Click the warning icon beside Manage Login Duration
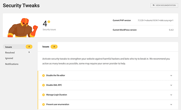 click(x=43, y=95)
